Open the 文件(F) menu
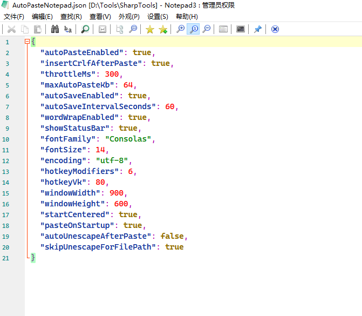This screenshot has width=362, height=316. [14, 17]
